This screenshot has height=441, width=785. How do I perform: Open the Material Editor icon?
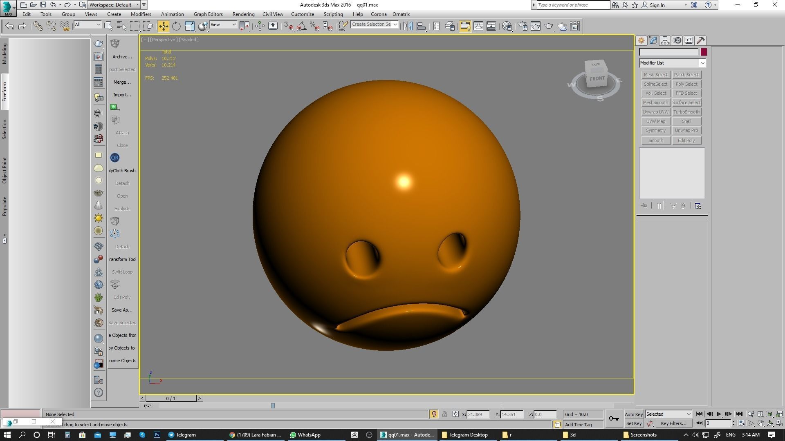click(x=507, y=26)
